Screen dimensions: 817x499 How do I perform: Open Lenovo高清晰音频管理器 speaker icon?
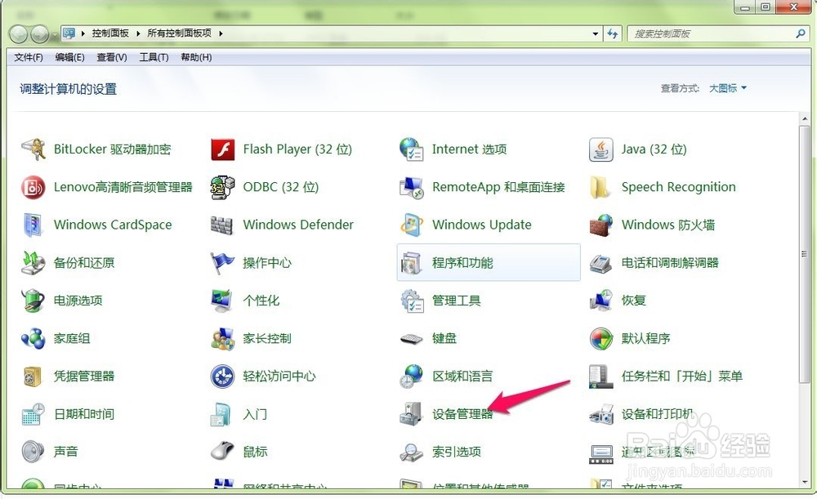pyautogui.click(x=33, y=188)
